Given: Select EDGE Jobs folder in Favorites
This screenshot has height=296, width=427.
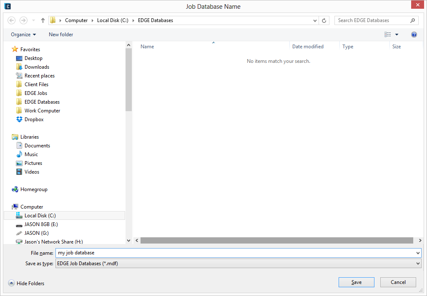Looking at the screenshot, I should (35, 93).
